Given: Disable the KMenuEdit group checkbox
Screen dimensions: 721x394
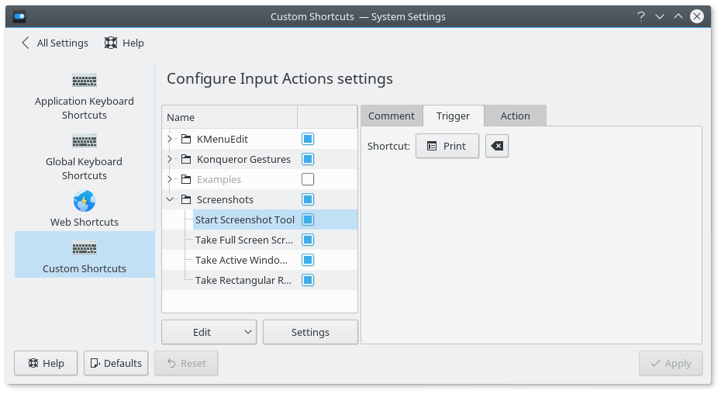Looking at the screenshot, I should [x=308, y=139].
